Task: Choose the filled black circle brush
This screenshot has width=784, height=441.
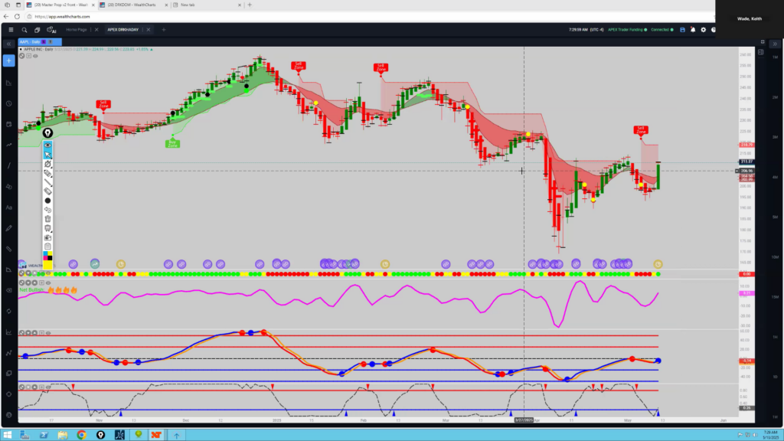Action: tap(47, 201)
